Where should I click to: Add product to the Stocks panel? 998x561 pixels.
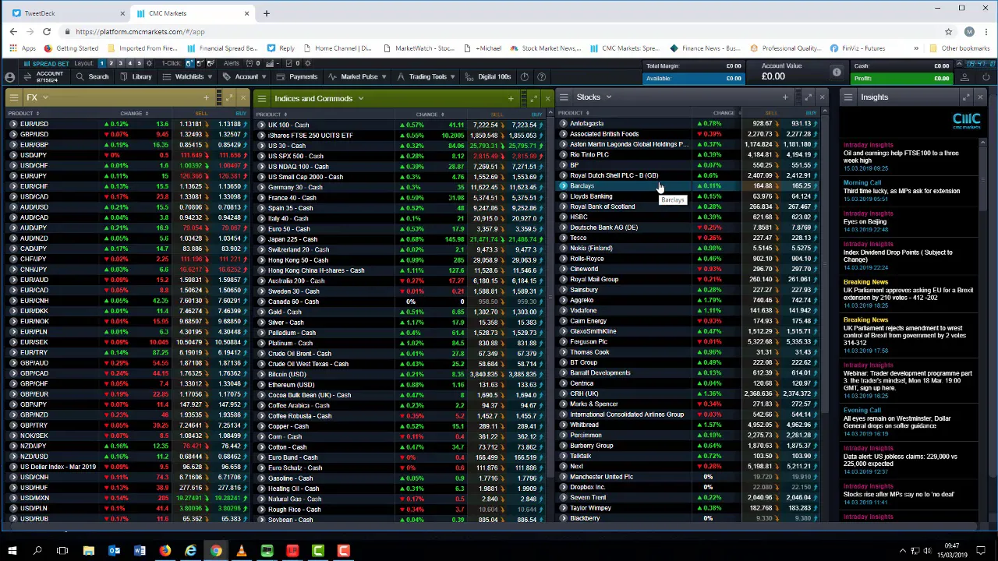click(x=785, y=97)
